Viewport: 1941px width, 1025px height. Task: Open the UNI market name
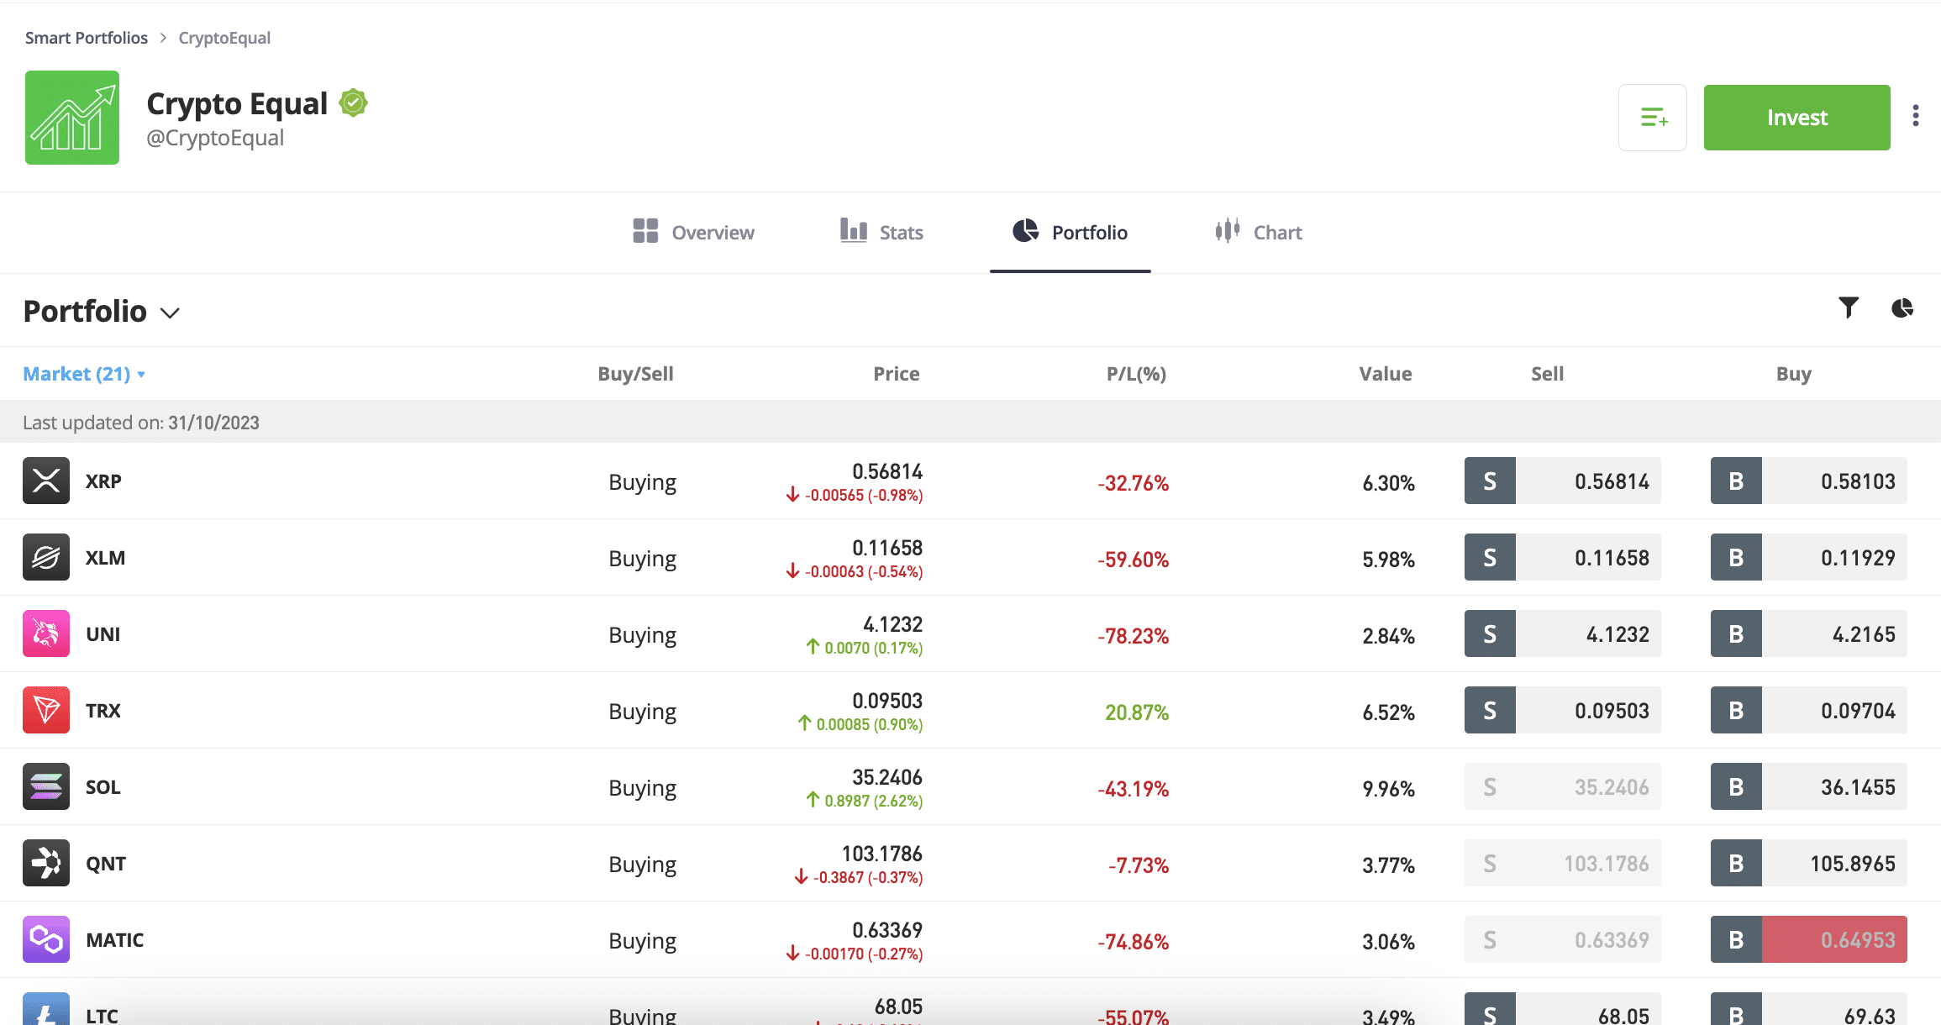click(x=103, y=634)
